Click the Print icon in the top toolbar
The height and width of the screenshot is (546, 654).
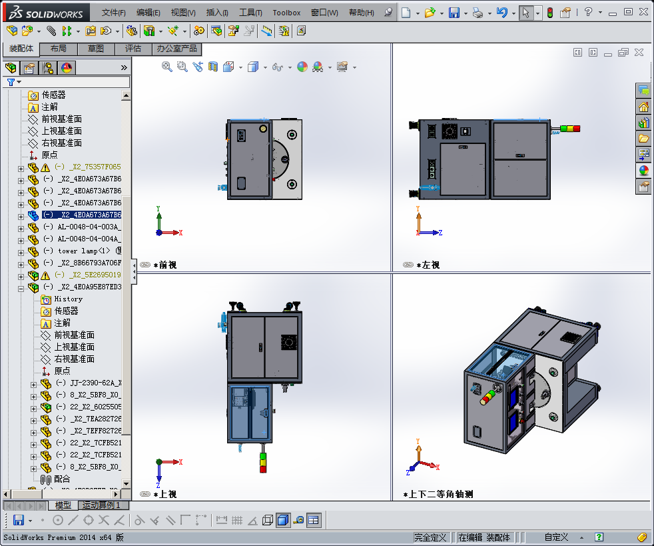(478, 13)
